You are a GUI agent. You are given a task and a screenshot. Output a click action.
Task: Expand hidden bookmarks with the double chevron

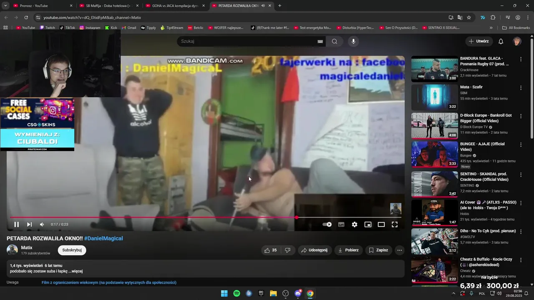click(x=491, y=28)
